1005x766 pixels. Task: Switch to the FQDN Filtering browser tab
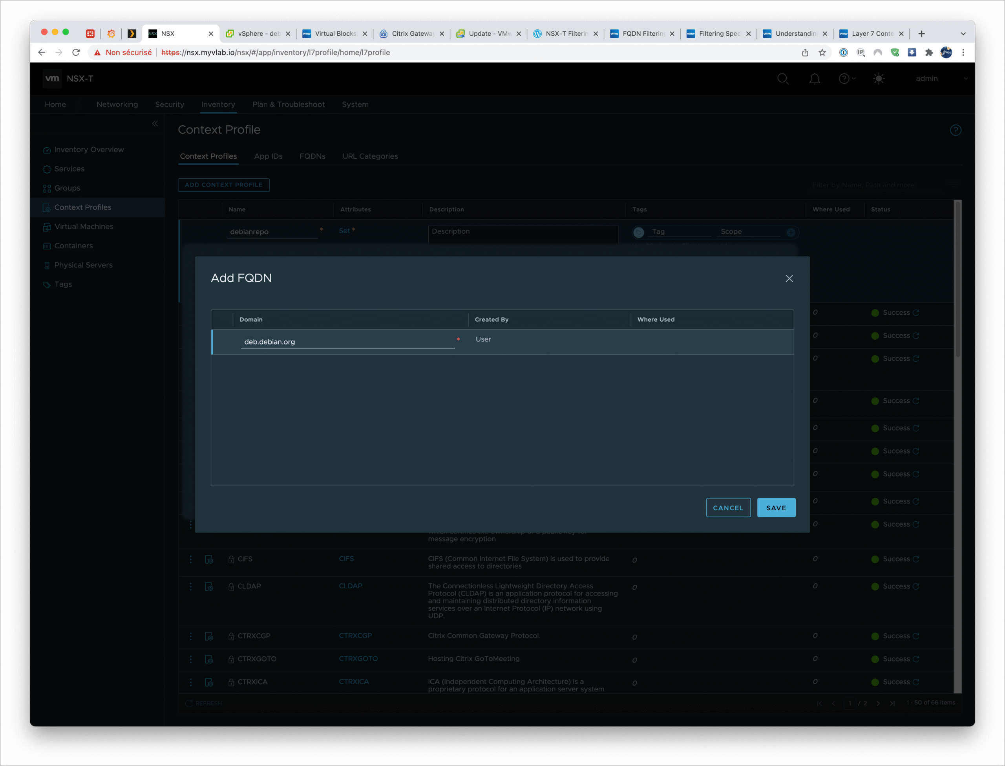click(x=642, y=34)
